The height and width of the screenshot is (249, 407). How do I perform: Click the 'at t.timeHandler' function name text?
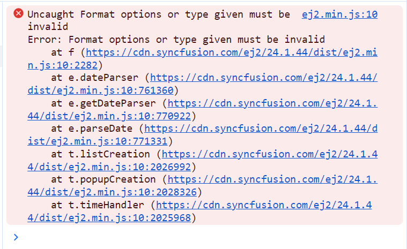(x=98, y=205)
